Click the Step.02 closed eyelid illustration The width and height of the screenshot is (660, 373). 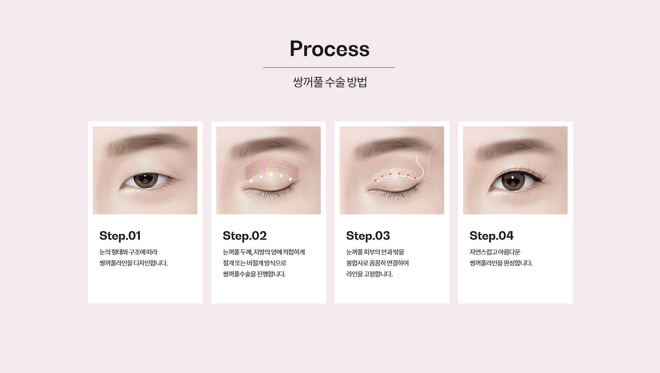(268, 170)
